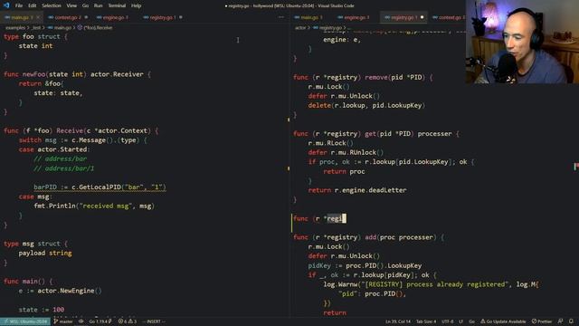
Task: Open notifications bell in status bar
Action: pyautogui.click(x=571, y=321)
